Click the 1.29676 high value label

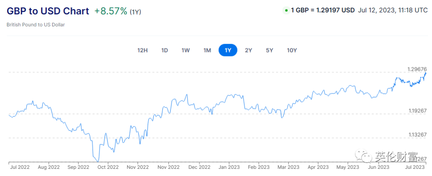417,69
